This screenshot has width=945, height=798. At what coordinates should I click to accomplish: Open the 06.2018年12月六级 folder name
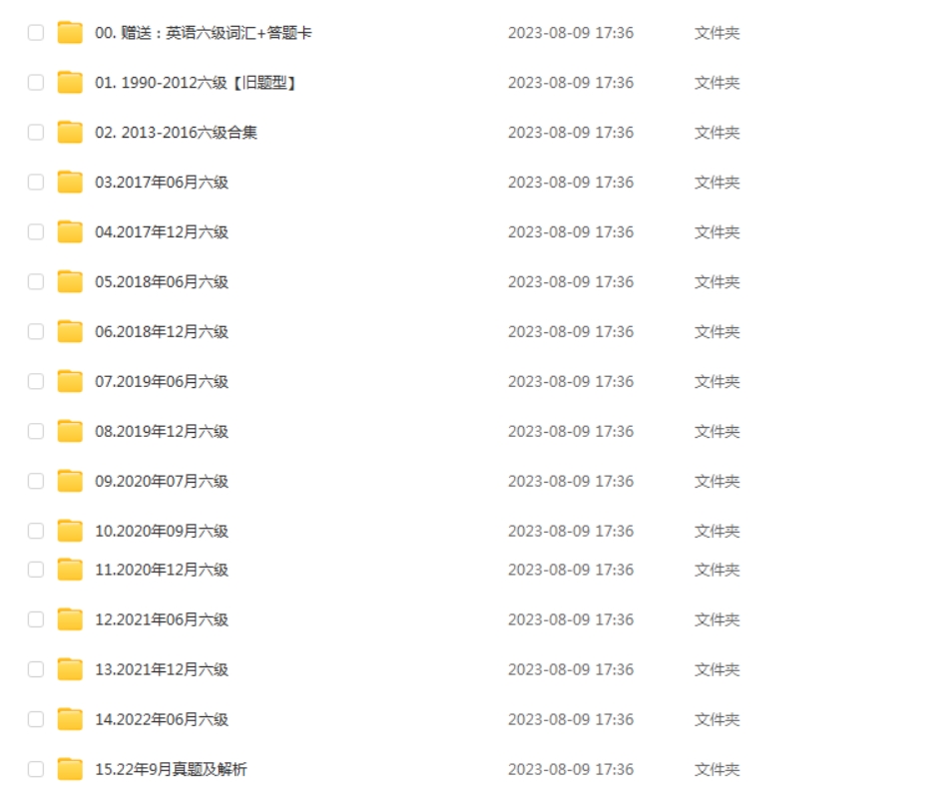pyautogui.click(x=162, y=332)
